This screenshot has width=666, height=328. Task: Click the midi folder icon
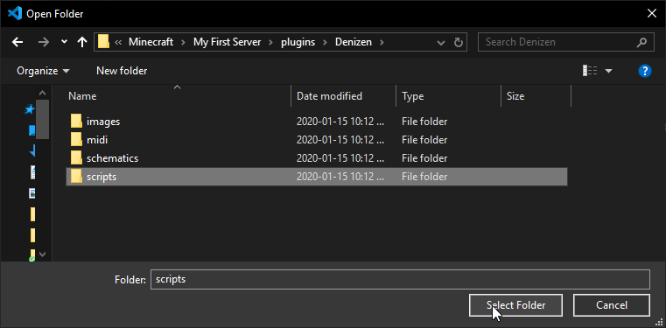tap(76, 140)
